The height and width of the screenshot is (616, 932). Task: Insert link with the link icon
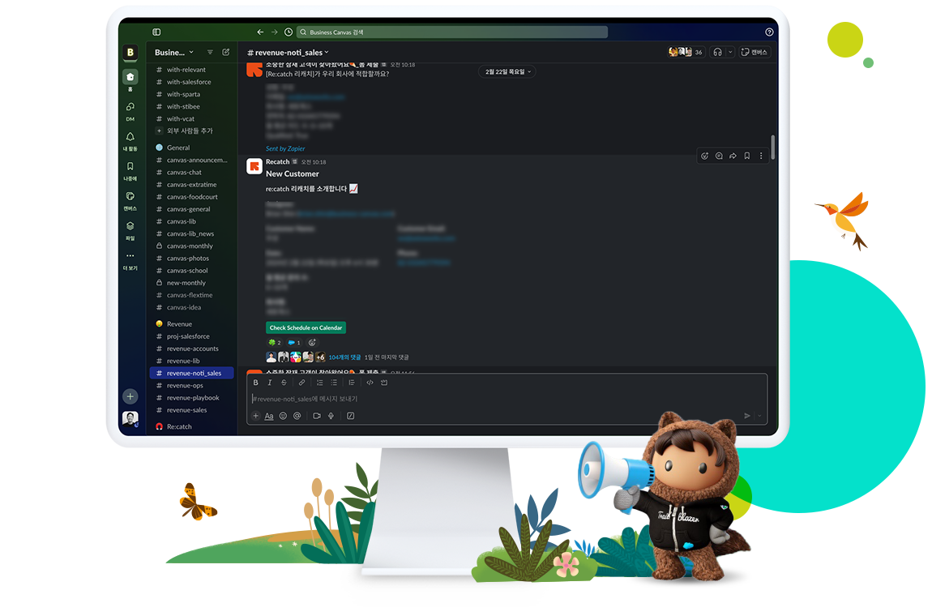(302, 383)
